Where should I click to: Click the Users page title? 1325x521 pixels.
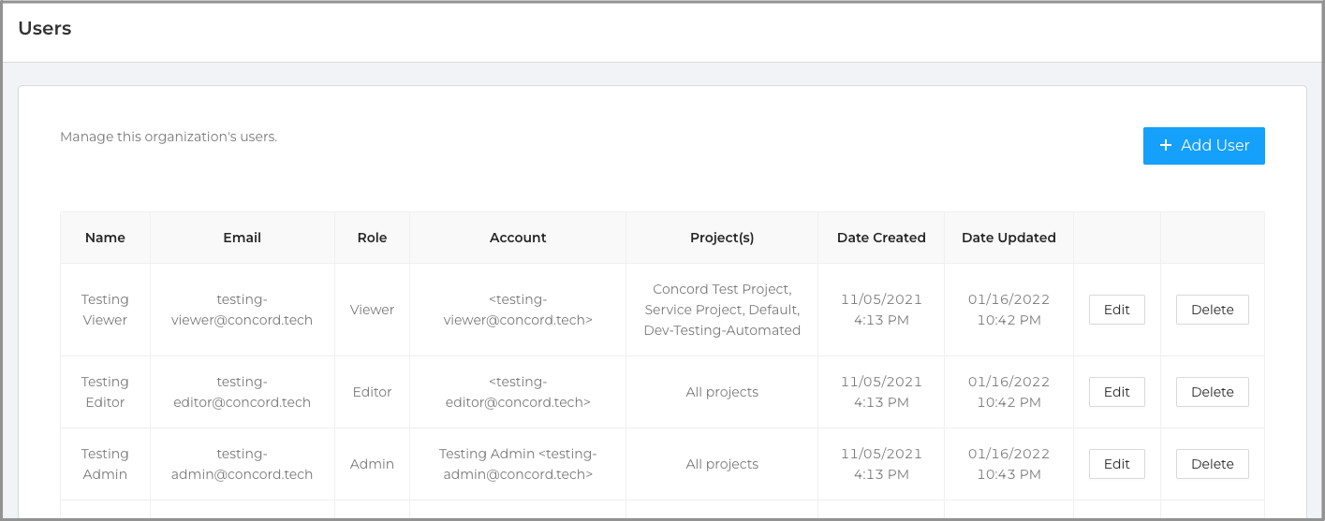[45, 28]
